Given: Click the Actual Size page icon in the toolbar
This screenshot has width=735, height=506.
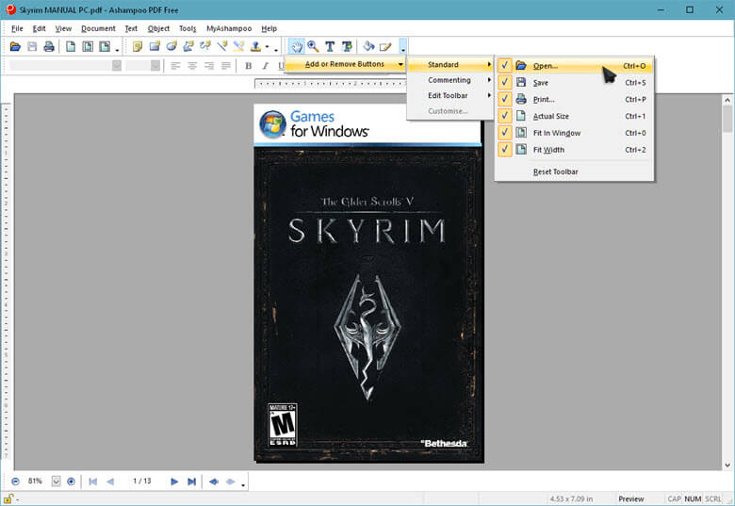Looking at the screenshot, I should 71,46.
